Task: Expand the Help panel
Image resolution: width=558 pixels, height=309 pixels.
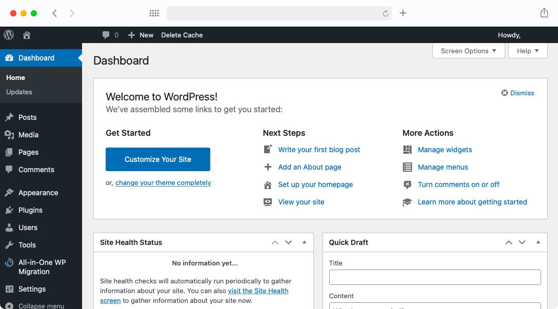Action: tap(527, 51)
